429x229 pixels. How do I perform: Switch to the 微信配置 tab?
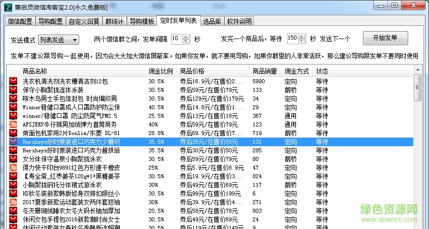(20, 21)
